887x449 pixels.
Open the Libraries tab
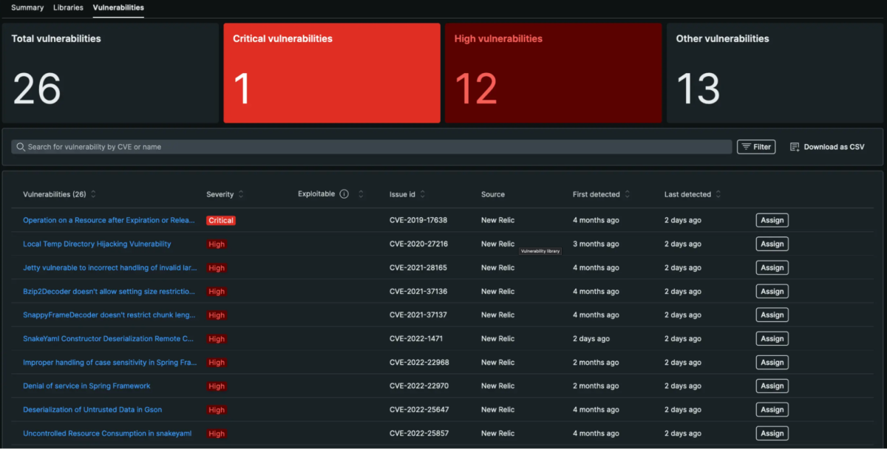(x=68, y=7)
